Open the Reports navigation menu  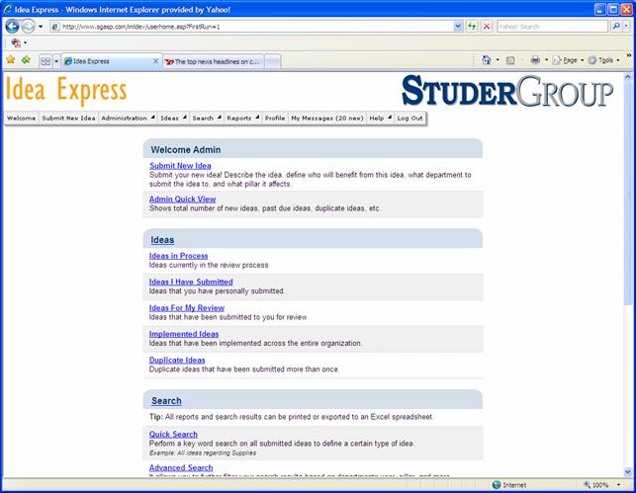243,119
